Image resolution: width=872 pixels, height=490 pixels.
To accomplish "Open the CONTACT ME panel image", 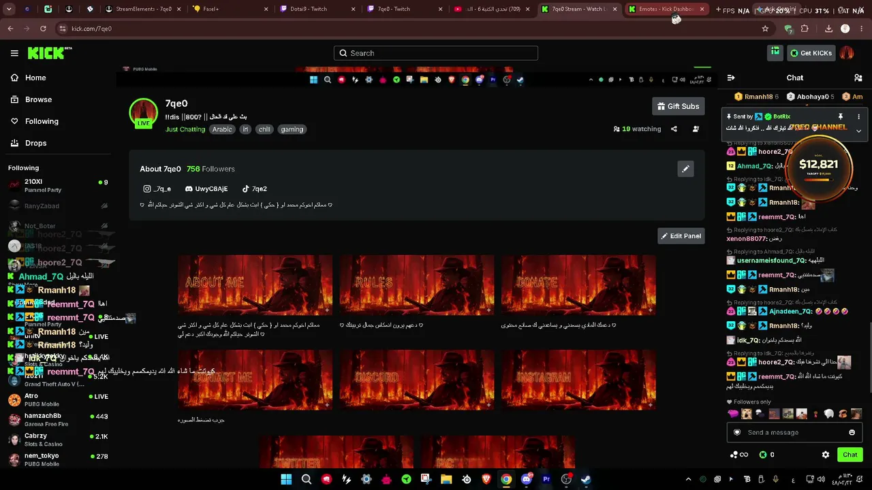I will (x=255, y=380).
